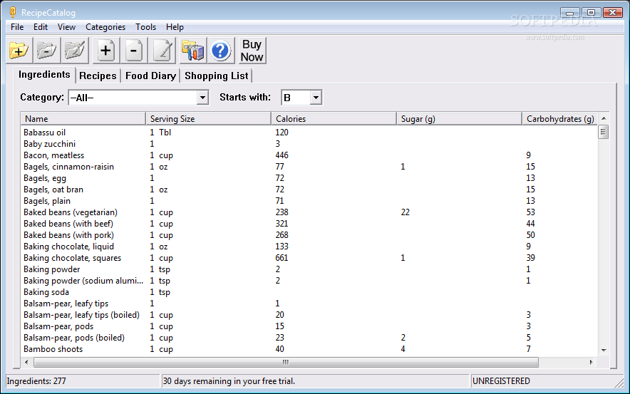Image resolution: width=630 pixels, height=394 pixels.
Task: Open the File menu
Action: [17, 27]
